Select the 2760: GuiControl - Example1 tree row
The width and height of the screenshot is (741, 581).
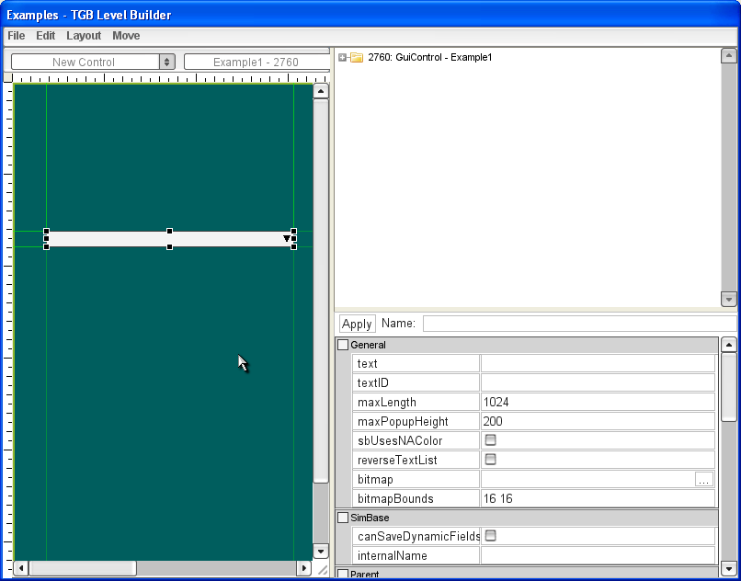coord(429,57)
